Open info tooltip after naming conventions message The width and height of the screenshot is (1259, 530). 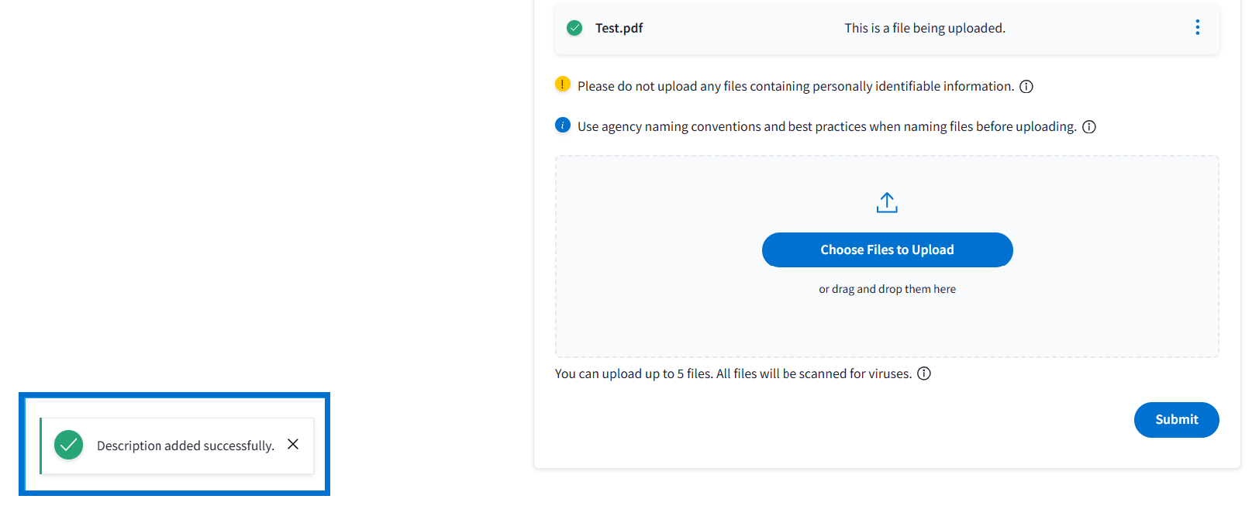pos(1089,127)
